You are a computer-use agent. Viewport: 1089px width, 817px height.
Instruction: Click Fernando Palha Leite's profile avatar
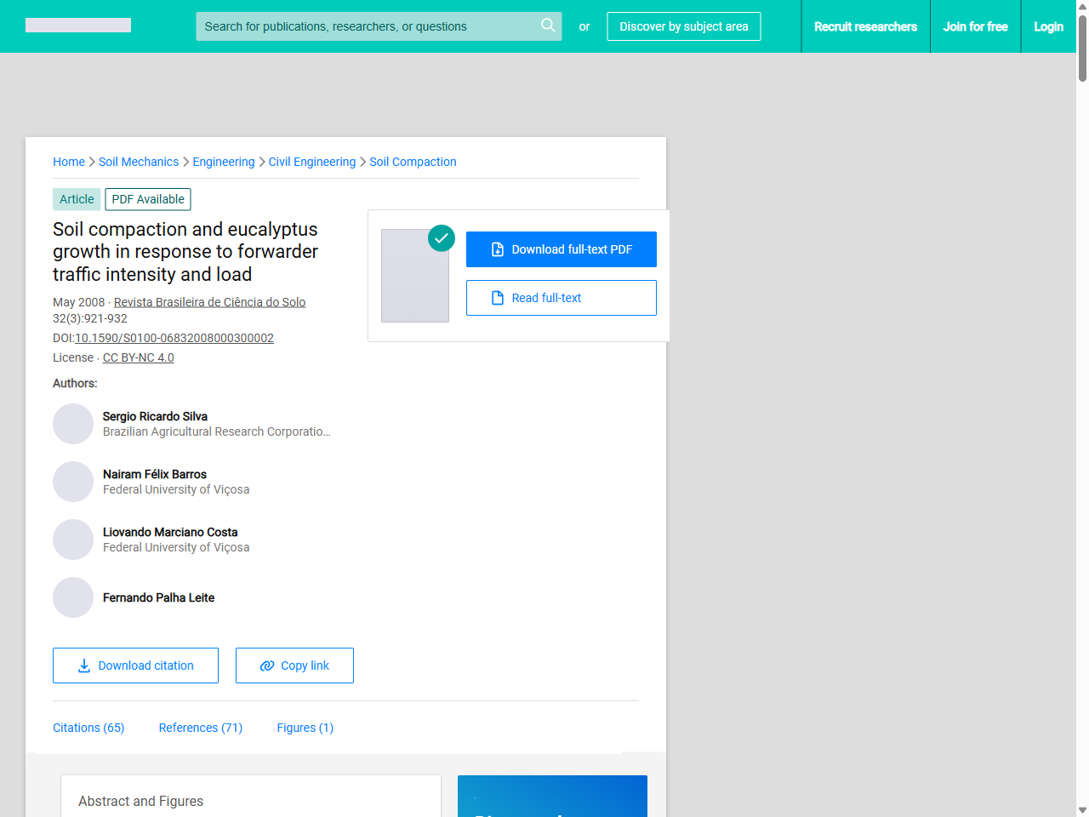pos(73,597)
